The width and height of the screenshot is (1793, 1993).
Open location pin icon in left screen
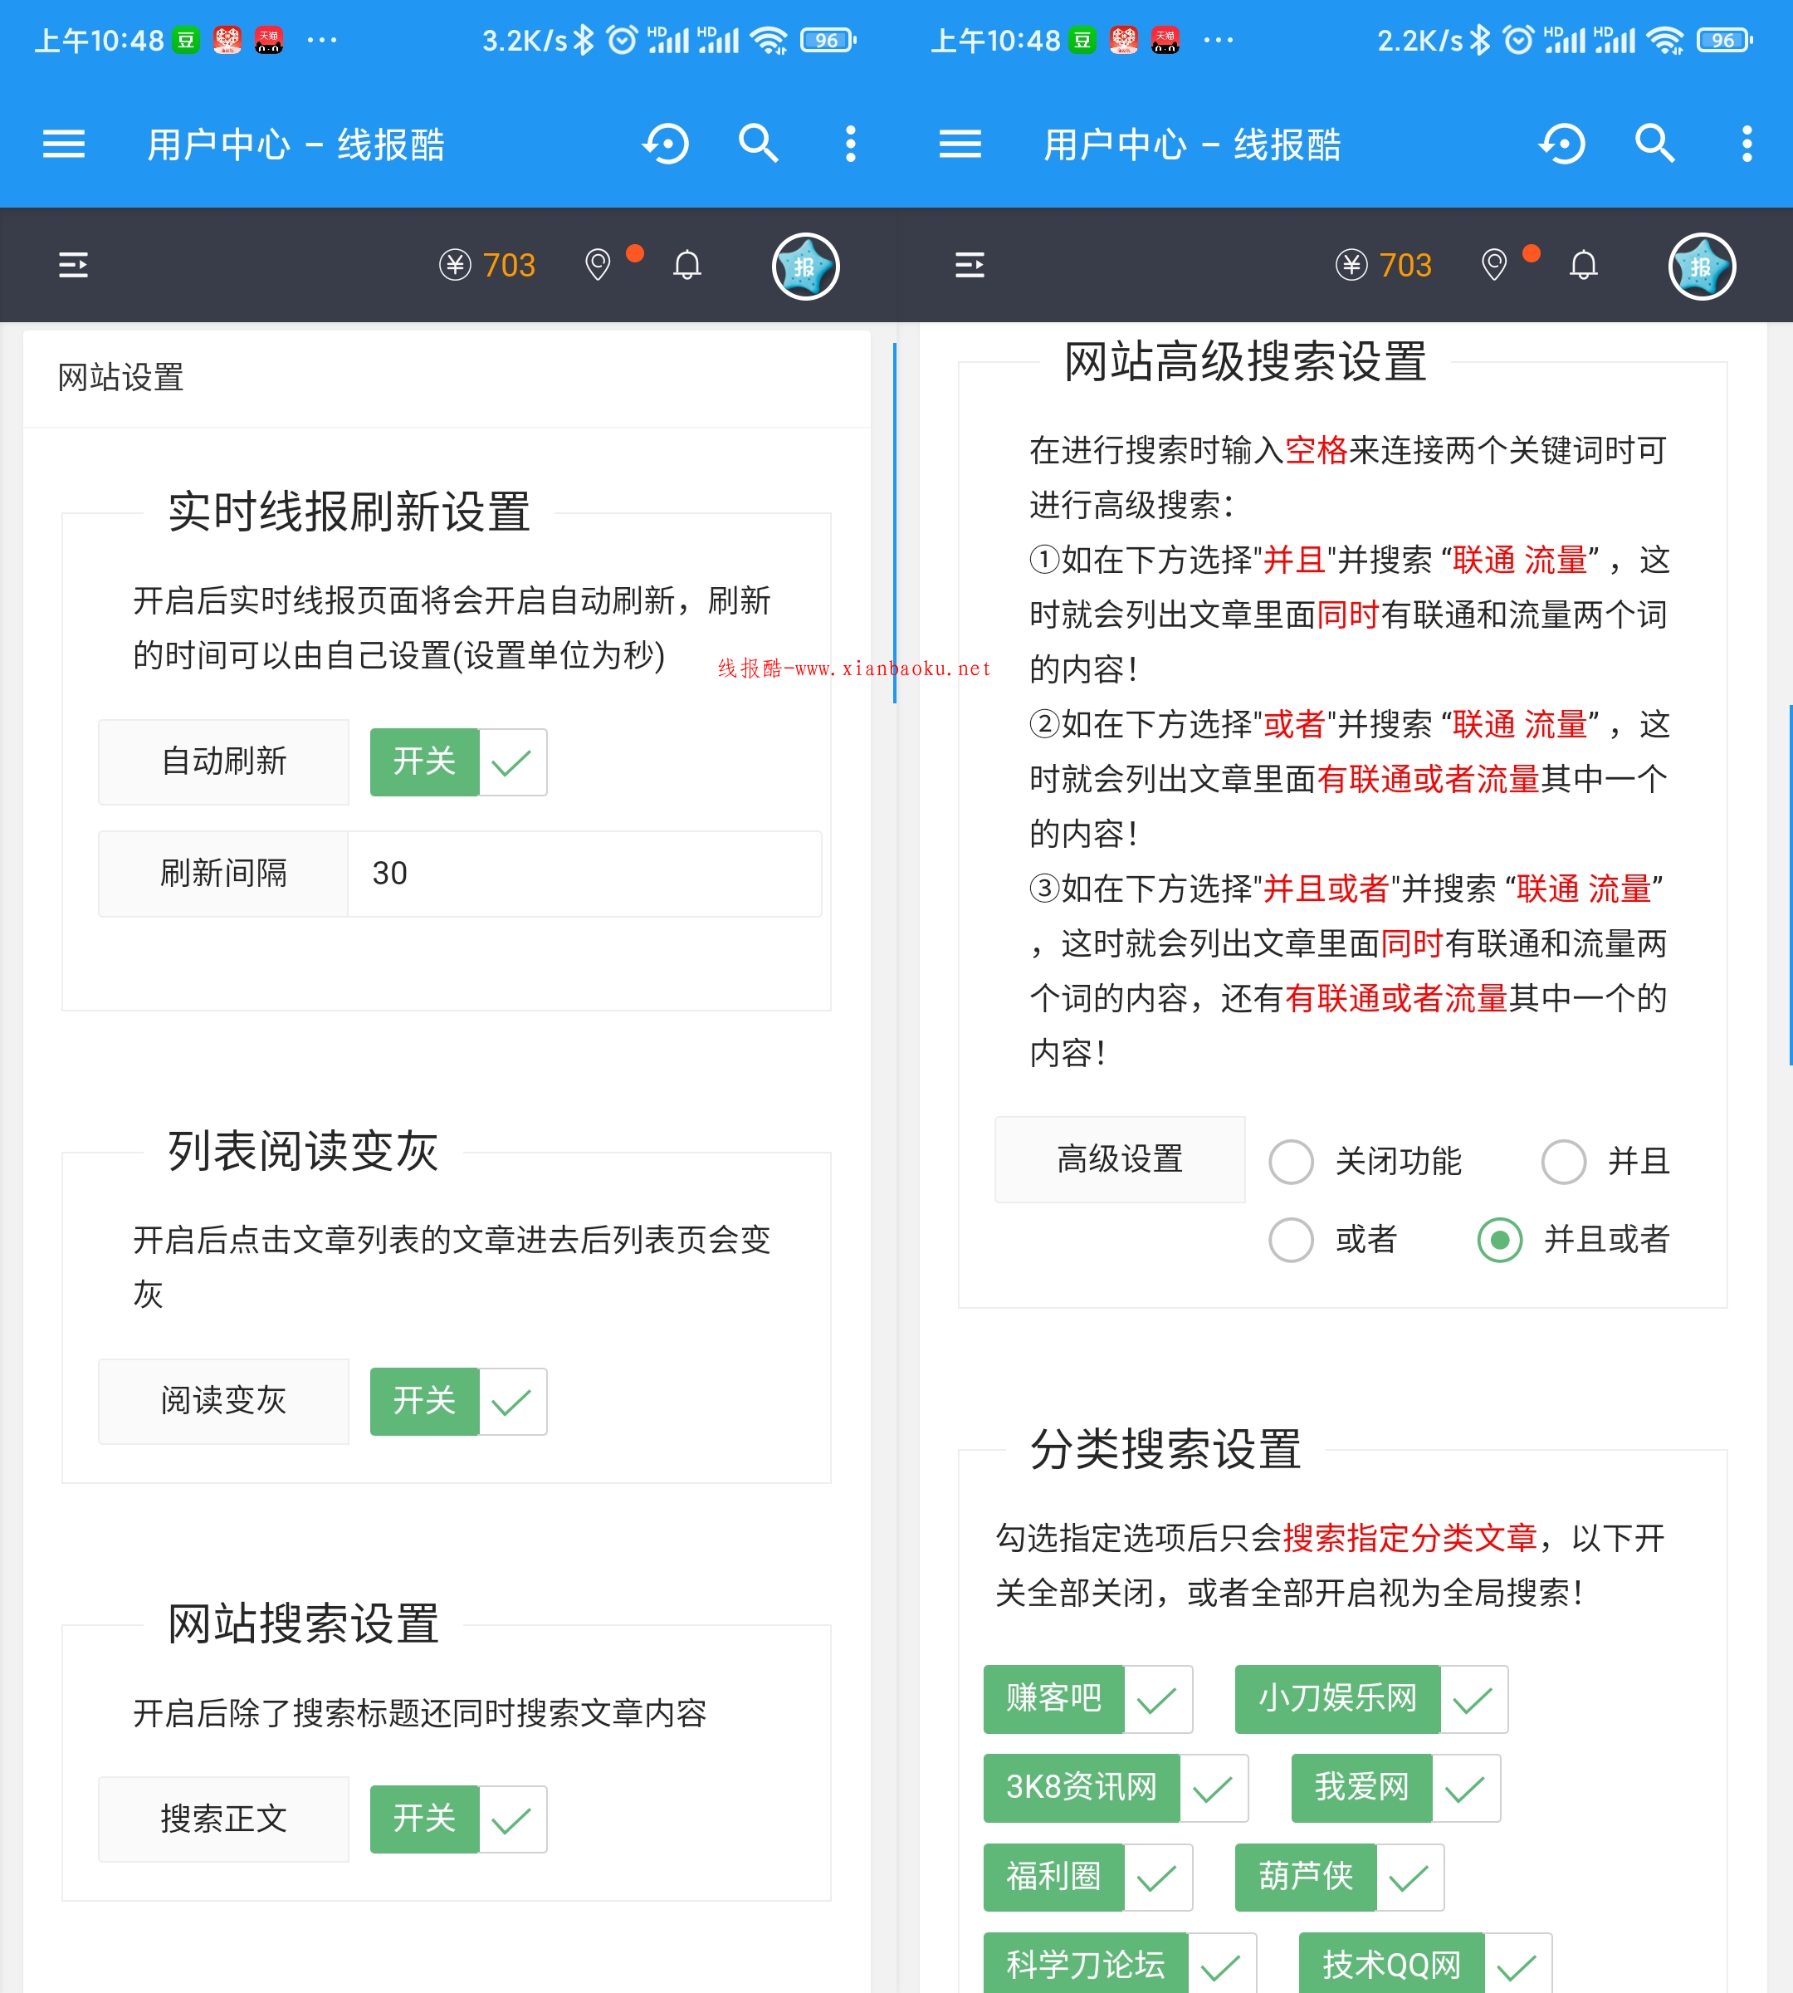coord(598,265)
